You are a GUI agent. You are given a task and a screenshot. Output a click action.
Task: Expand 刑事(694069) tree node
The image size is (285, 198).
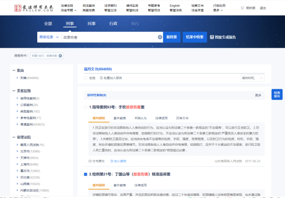(x=17, y=78)
